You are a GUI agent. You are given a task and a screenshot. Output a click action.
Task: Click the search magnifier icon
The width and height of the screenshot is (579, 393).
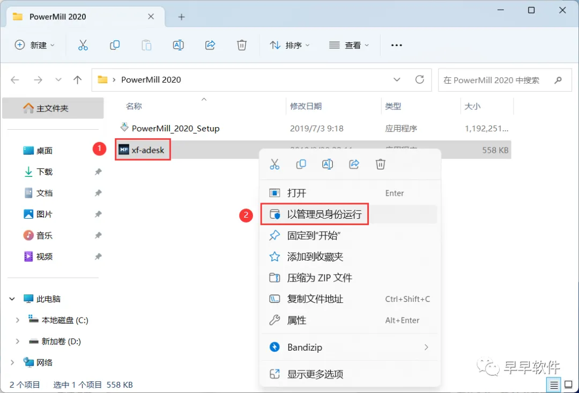click(558, 80)
